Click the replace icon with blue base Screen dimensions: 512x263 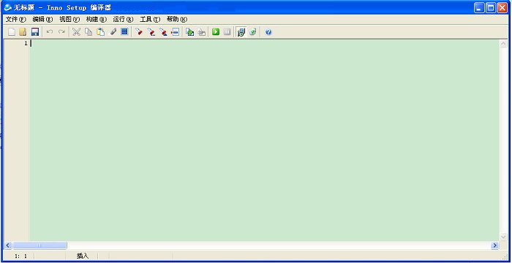(163, 32)
